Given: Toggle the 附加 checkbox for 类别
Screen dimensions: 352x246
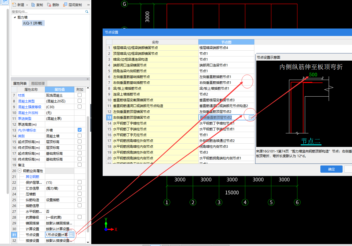Looking at the screenshot, I should (x=80, y=136).
